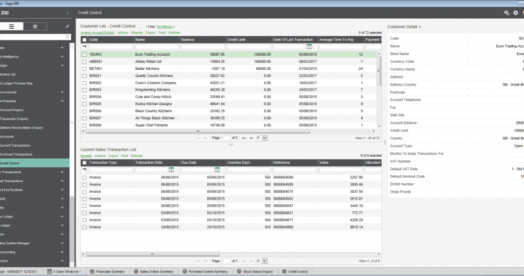Tick checkbox for BIR008 Super Chef Fitments
Viewport: 524px width, 276px height.
coord(84,125)
